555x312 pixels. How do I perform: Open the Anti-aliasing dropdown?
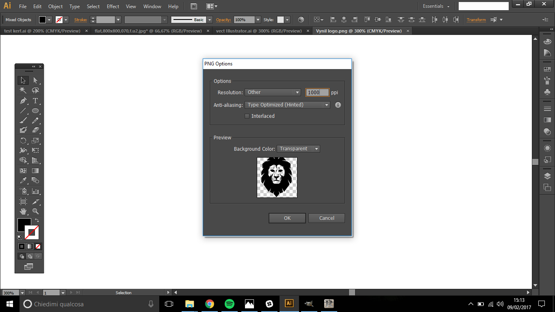pyautogui.click(x=287, y=105)
